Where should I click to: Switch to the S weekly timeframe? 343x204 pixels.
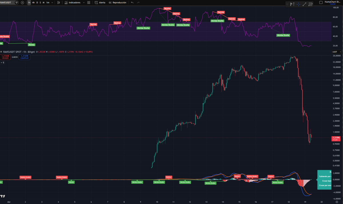(x=40, y=2)
